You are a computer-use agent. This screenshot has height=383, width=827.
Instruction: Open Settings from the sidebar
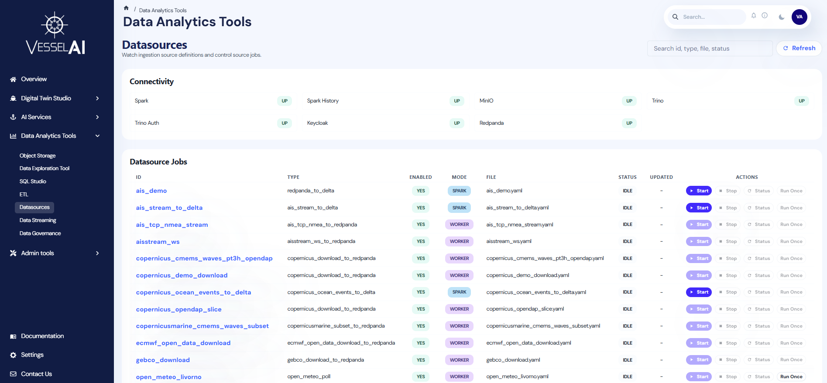32,355
